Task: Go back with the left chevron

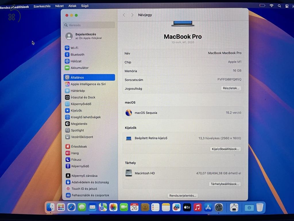Action: pos(124,15)
